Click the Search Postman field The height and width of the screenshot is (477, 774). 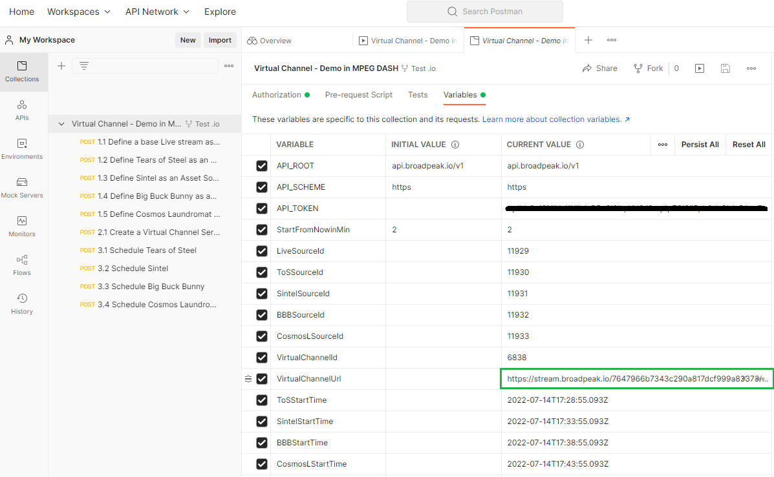[x=485, y=12]
